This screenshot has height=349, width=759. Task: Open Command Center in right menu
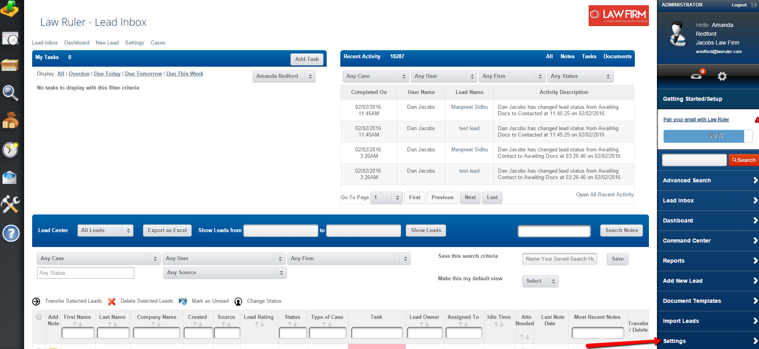click(708, 241)
